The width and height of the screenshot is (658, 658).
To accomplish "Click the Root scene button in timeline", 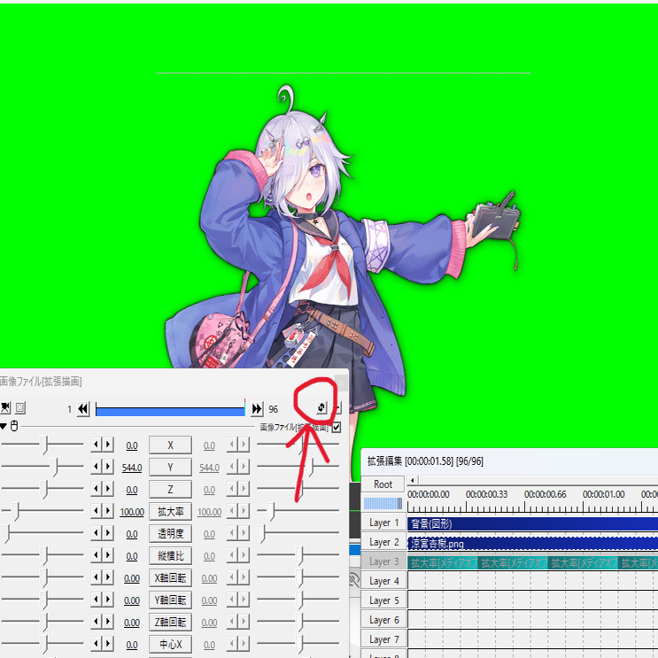I will (x=383, y=484).
